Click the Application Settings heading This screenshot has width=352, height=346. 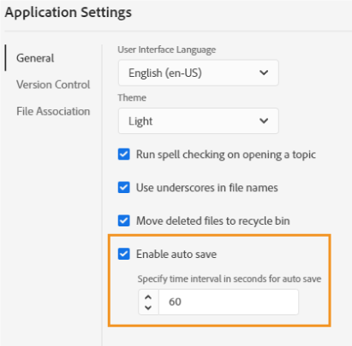point(69,13)
